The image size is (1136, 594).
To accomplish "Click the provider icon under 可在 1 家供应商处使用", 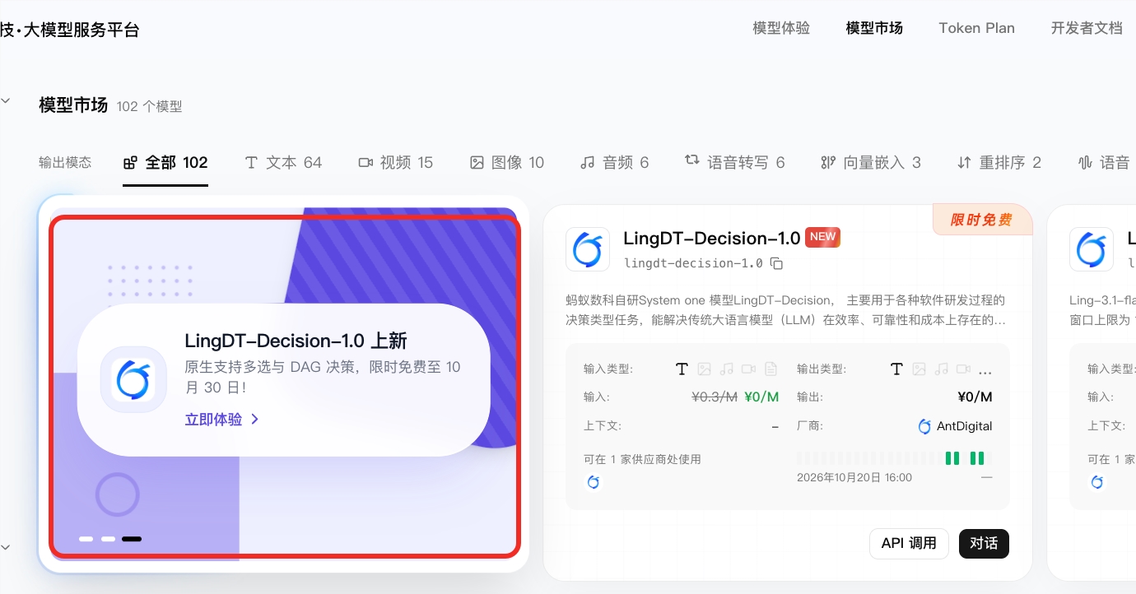I will coord(593,482).
